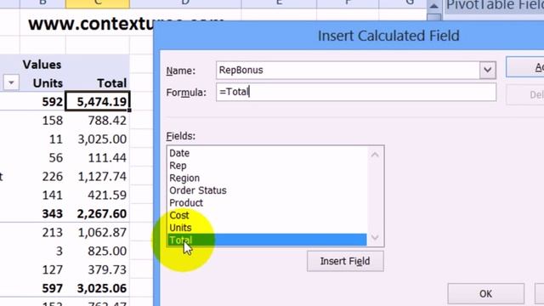Select the bold Units cell 343
Viewport: 544px width, 306px height.
coord(43,213)
